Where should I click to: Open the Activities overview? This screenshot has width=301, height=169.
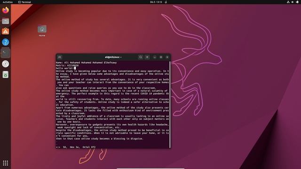tap(8, 2)
